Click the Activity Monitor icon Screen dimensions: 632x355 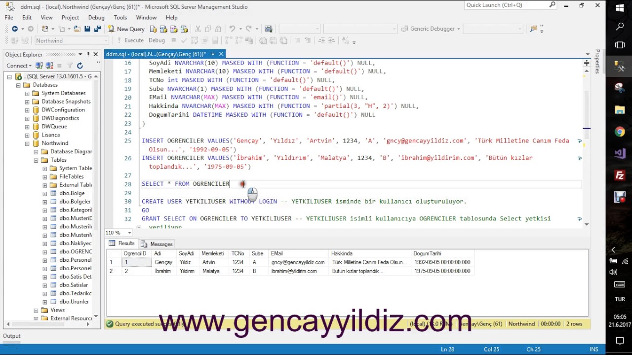click(x=269, y=29)
